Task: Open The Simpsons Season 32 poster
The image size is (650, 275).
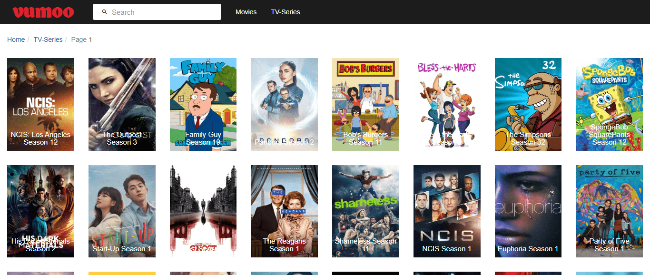Action: (x=528, y=104)
